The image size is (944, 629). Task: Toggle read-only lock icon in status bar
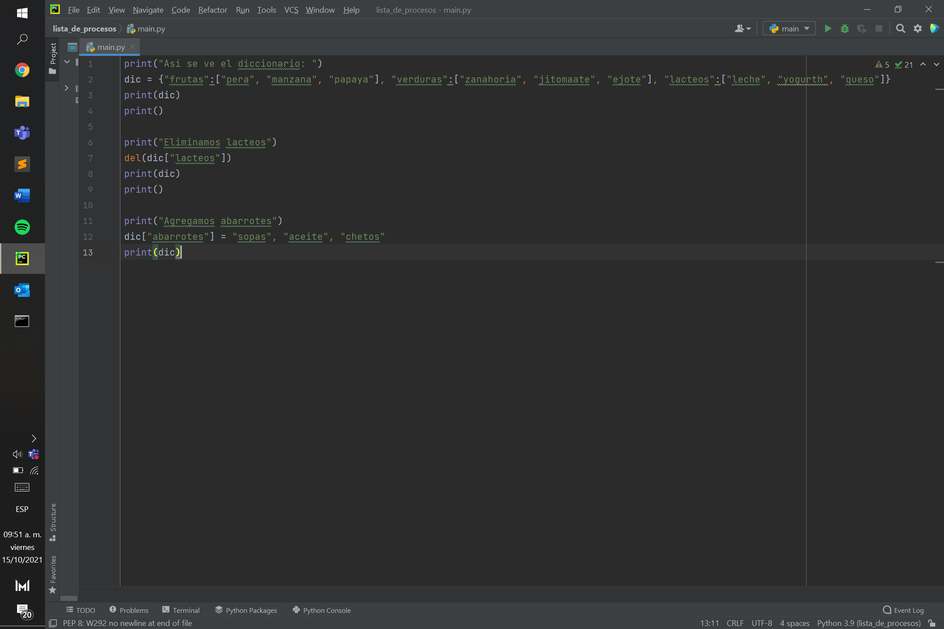pos(932,623)
